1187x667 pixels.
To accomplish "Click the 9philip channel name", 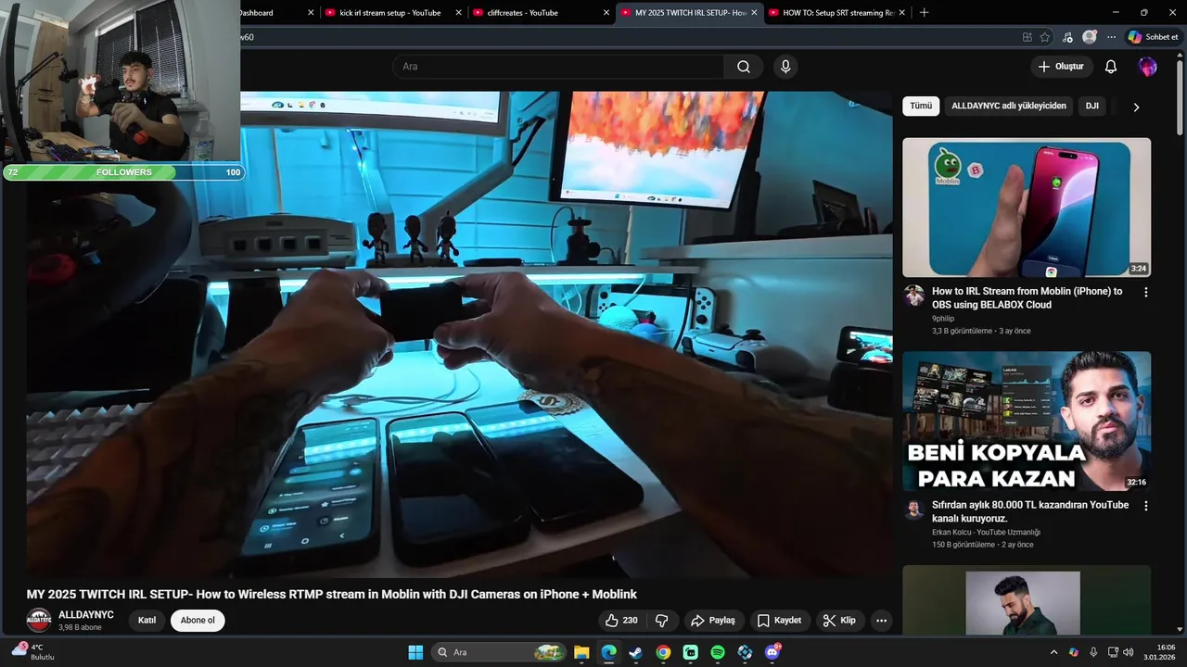I will 943,319.
